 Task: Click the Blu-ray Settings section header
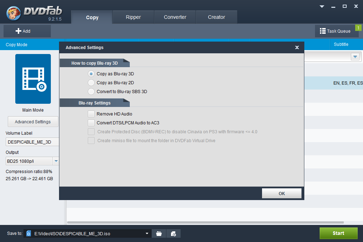point(95,103)
